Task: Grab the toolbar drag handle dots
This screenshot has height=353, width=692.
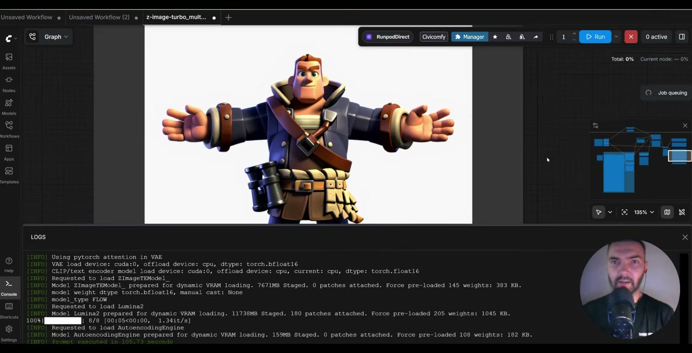Action: (x=551, y=37)
